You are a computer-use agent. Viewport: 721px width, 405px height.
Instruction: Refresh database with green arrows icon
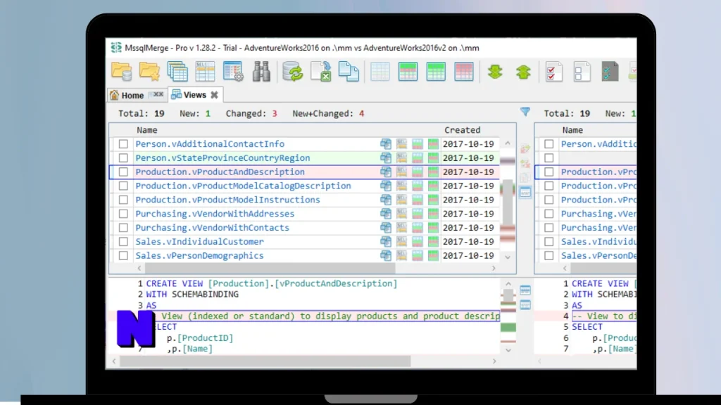pos(293,72)
